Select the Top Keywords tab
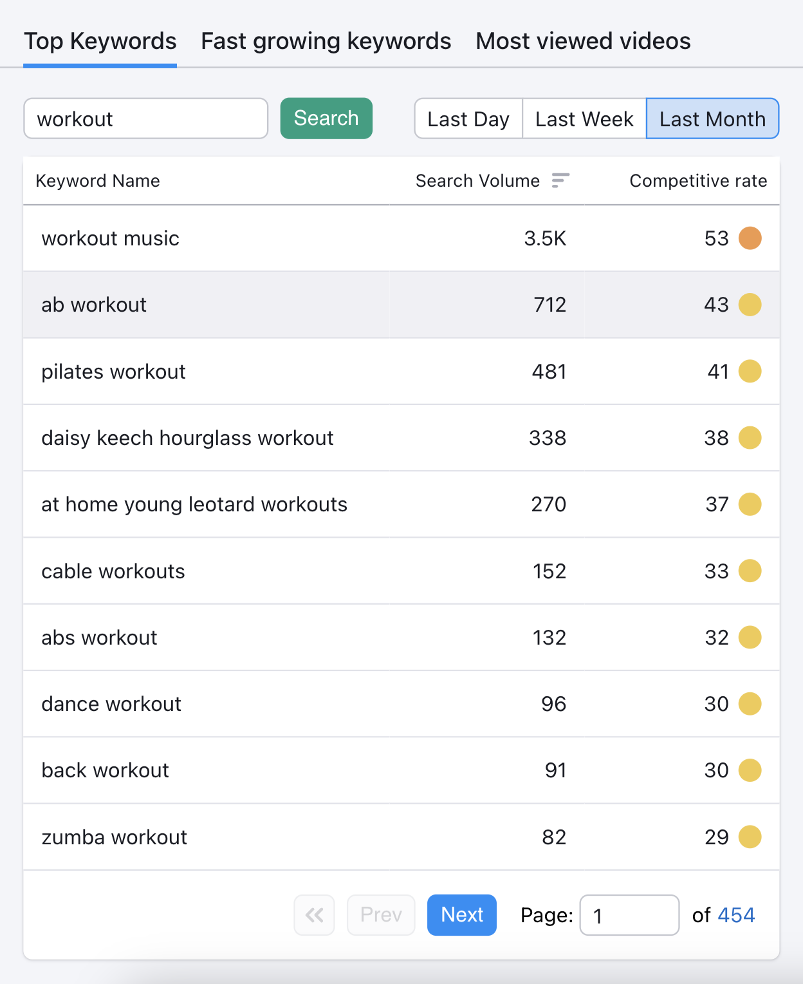The width and height of the screenshot is (803, 984). [x=100, y=41]
